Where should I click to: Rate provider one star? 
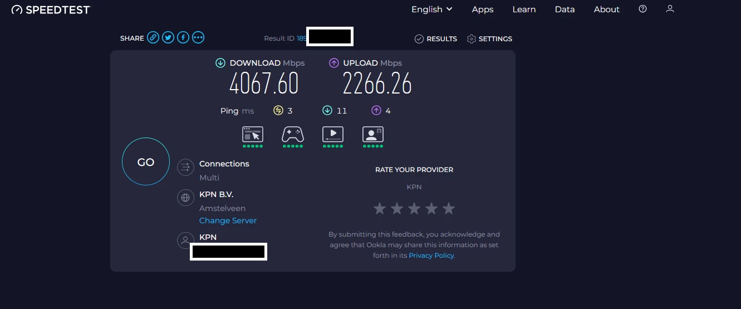[x=380, y=209]
